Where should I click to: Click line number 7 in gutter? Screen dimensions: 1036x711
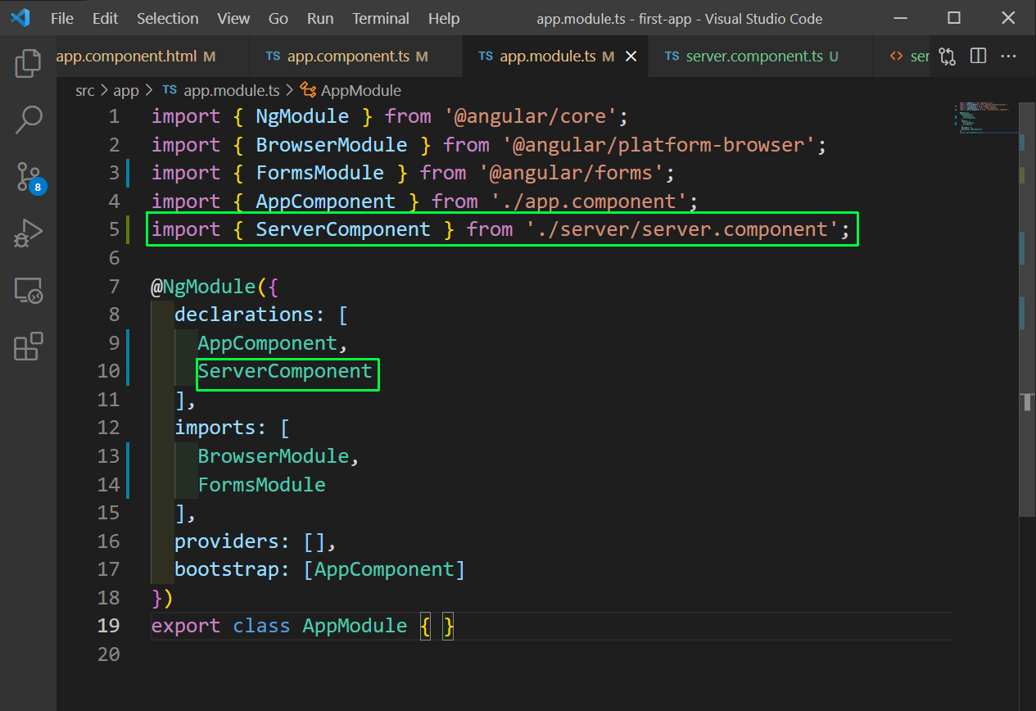coord(114,286)
